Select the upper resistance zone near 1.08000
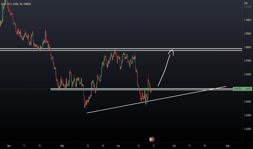This screenshot has width=253, height=149. [x=121, y=50]
